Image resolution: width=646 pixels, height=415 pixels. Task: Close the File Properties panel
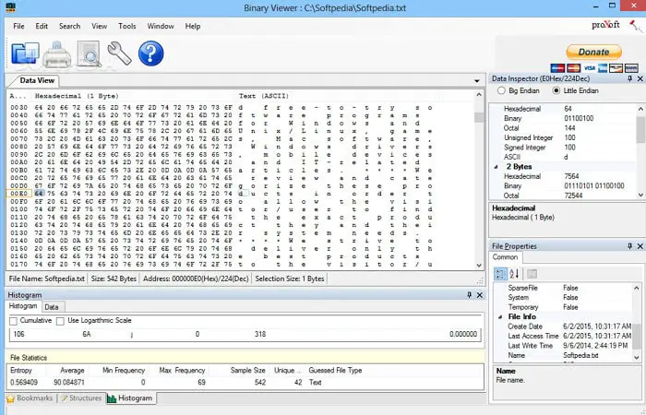click(x=640, y=246)
